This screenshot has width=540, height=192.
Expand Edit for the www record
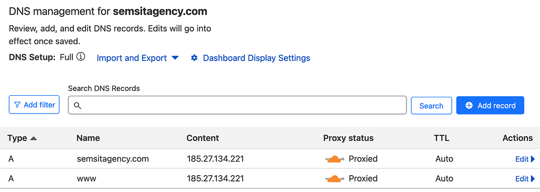(525, 179)
